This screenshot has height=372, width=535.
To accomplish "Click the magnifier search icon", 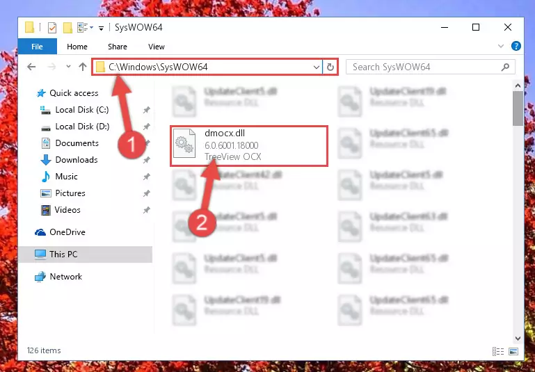I will point(505,67).
